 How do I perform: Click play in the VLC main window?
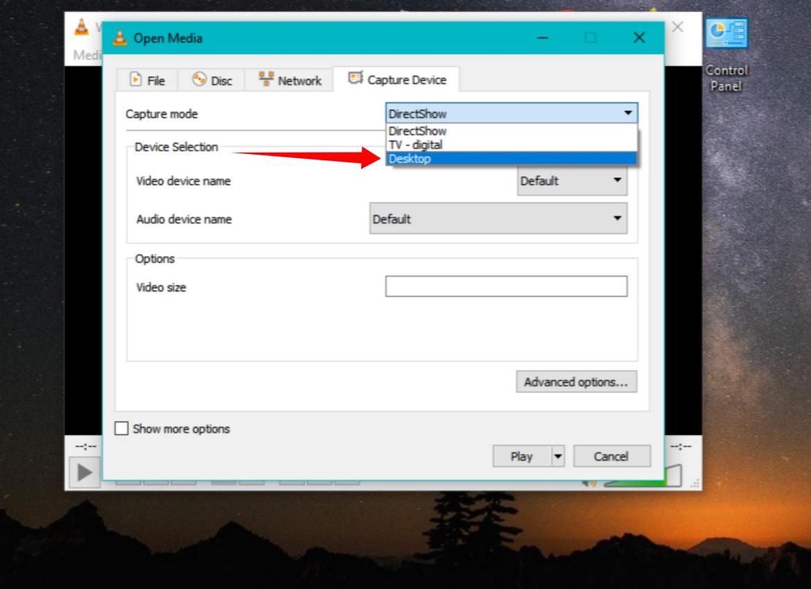click(x=85, y=472)
